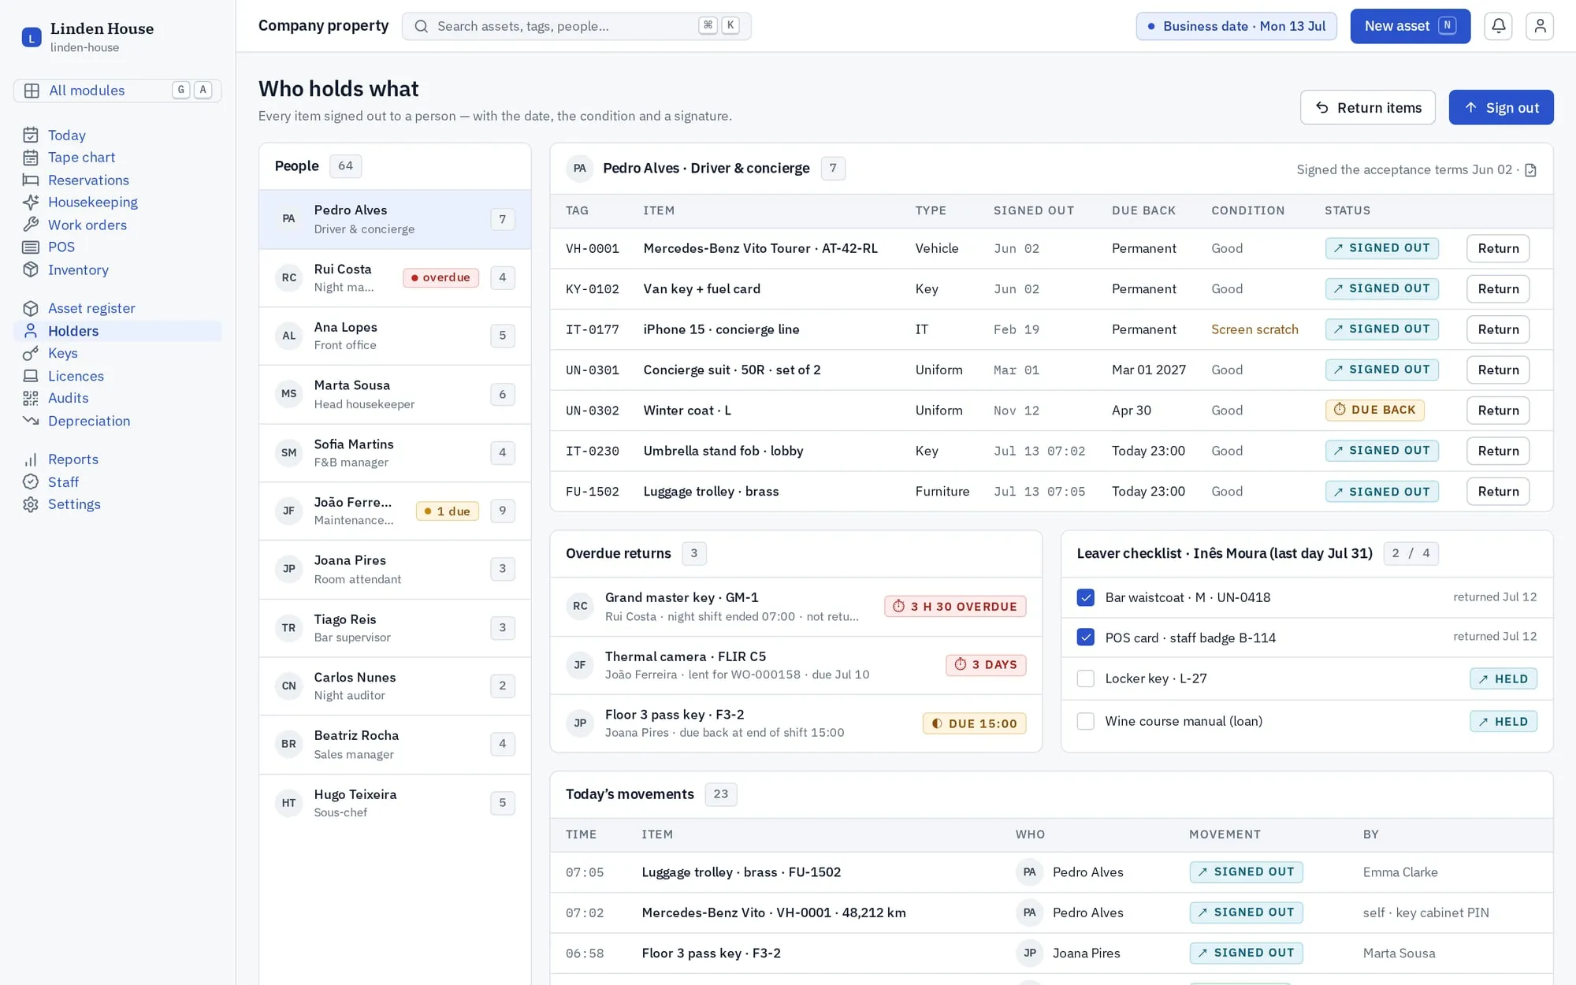Return the iPhone 15 concierge line
1576x985 pixels.
tap(1497, 329)
